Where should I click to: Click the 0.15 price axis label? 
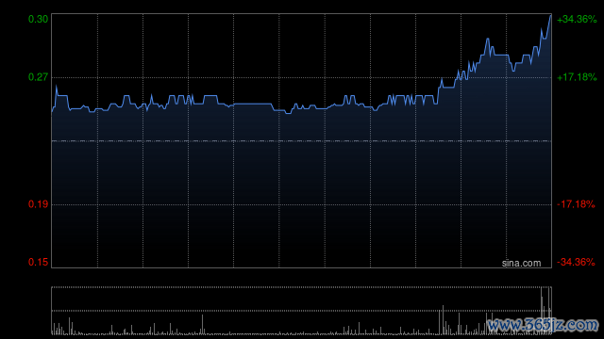tap(38, 262)
